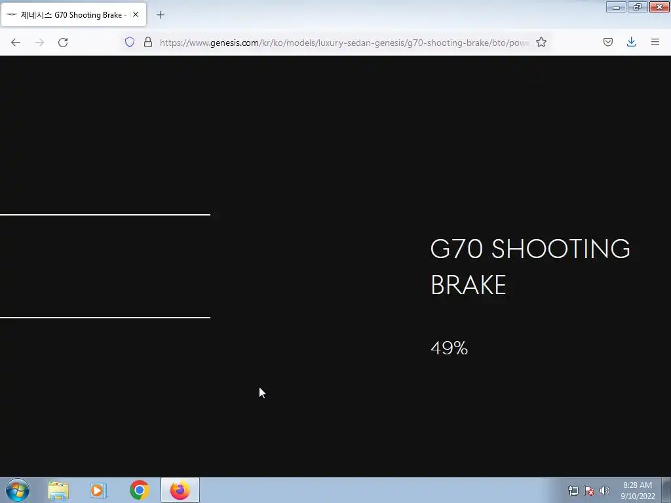Open the Windows Start menu

pos(18,490)
